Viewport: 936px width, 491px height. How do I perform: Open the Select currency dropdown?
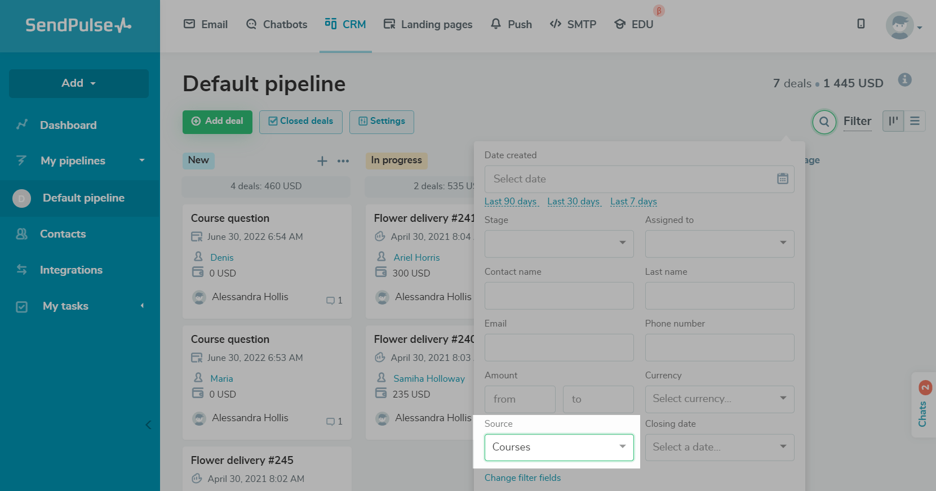pyautogui.click(x=719, y=399)
